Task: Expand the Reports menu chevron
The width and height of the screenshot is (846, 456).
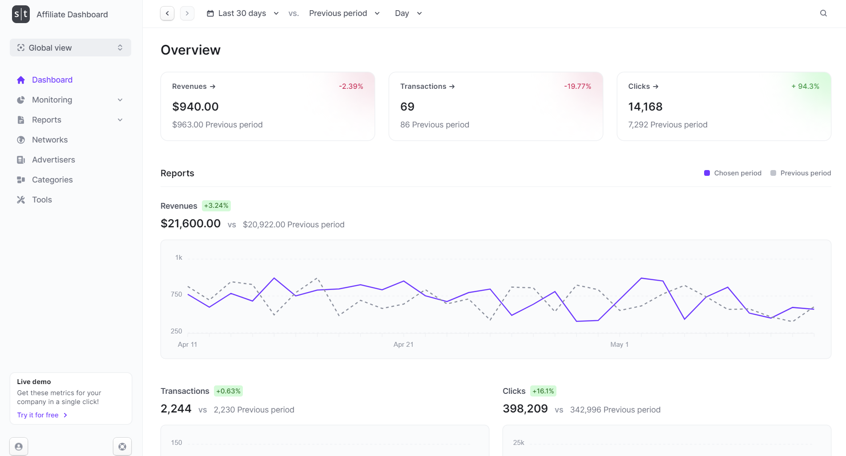Action: 120,120
